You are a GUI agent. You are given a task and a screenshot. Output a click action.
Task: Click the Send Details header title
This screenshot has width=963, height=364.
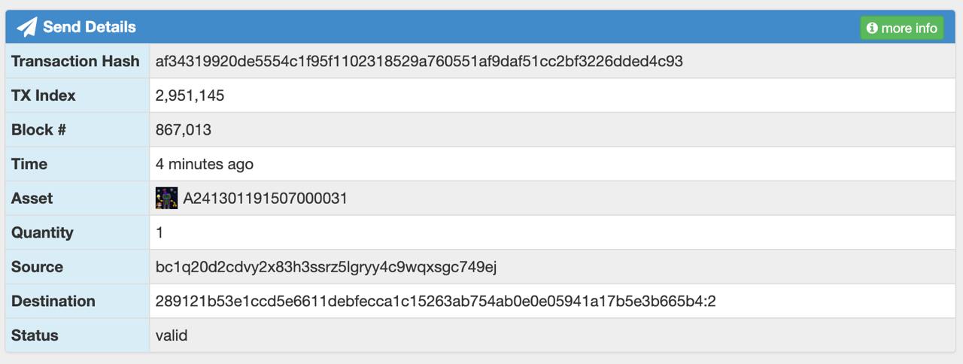pyautogui.click(x=90, y=27)
